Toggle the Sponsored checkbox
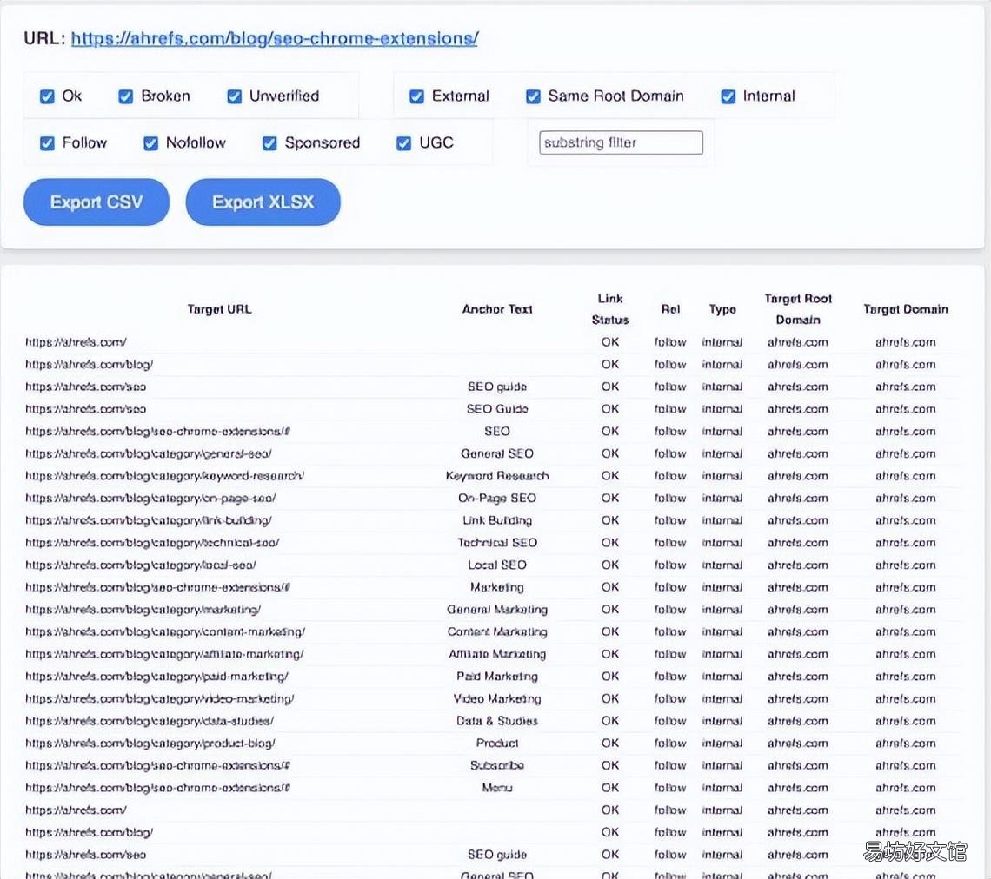991x879 pixels. 269,143
